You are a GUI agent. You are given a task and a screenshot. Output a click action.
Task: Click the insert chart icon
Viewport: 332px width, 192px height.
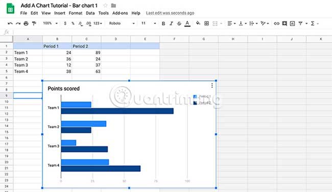coord(292,23)
